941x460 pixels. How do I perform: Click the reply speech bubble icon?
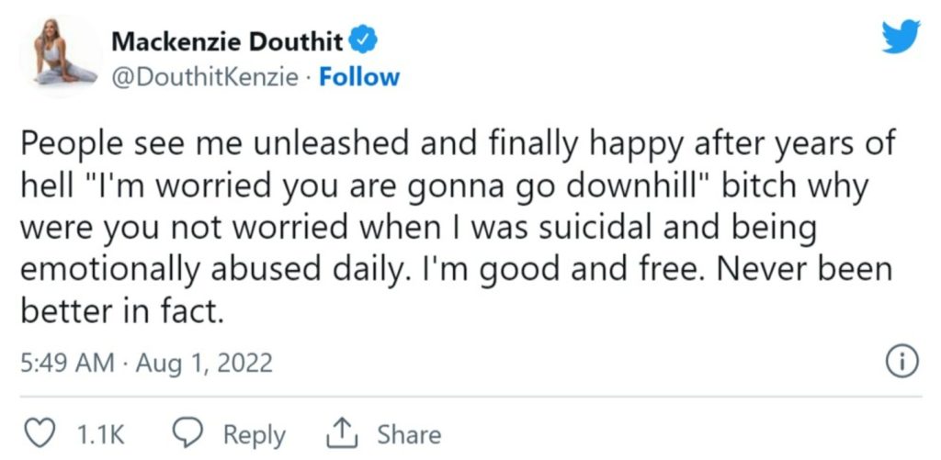tap(187, 433)
